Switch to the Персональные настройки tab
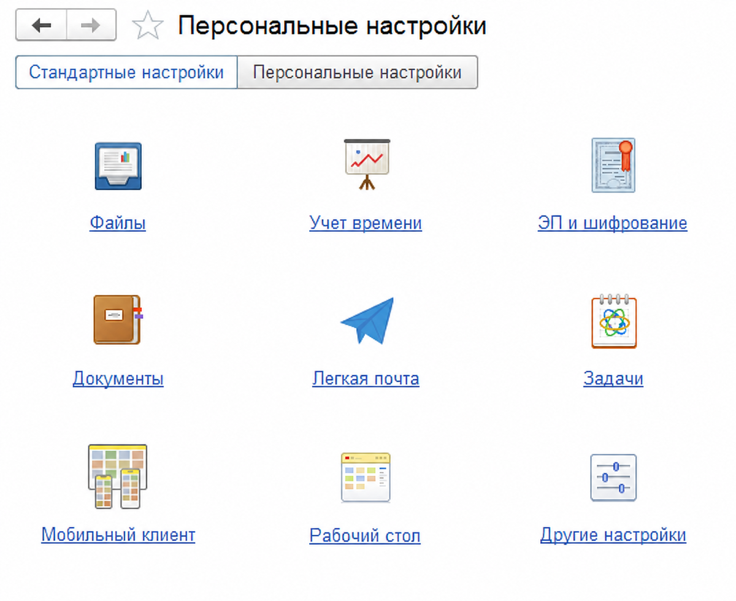 coord(357,72)
